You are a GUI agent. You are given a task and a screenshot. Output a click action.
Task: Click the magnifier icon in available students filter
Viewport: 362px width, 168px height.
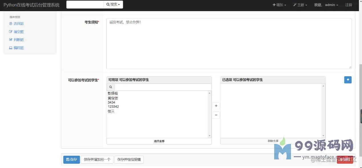(111, 87)
